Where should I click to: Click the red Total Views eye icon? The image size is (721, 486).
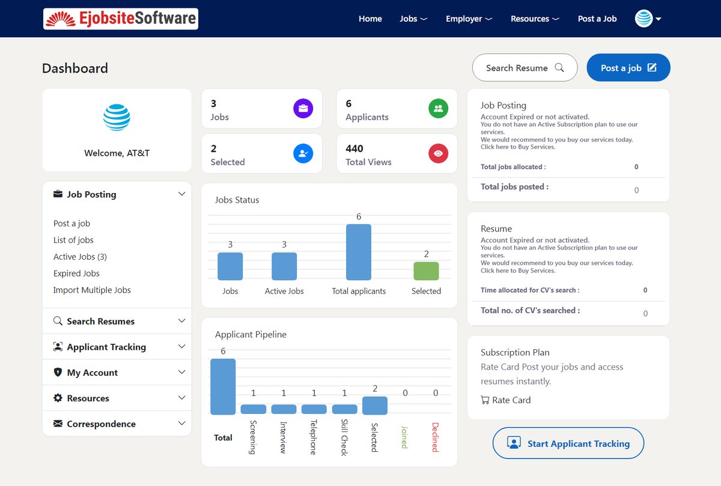[x=438, y=153]
